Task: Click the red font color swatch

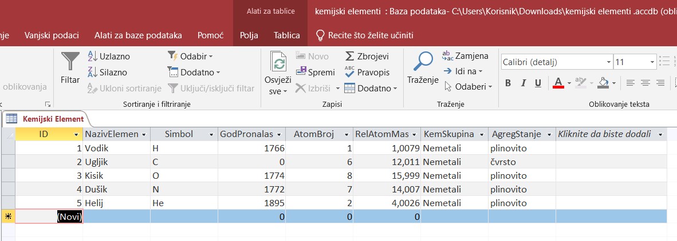Action: click(x=558, y=83)
